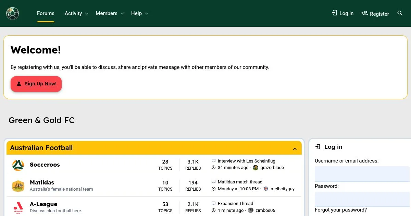This screenshot has width=411, height=216.
Task: Go to the Forums tab
Action: pos(46,13)
